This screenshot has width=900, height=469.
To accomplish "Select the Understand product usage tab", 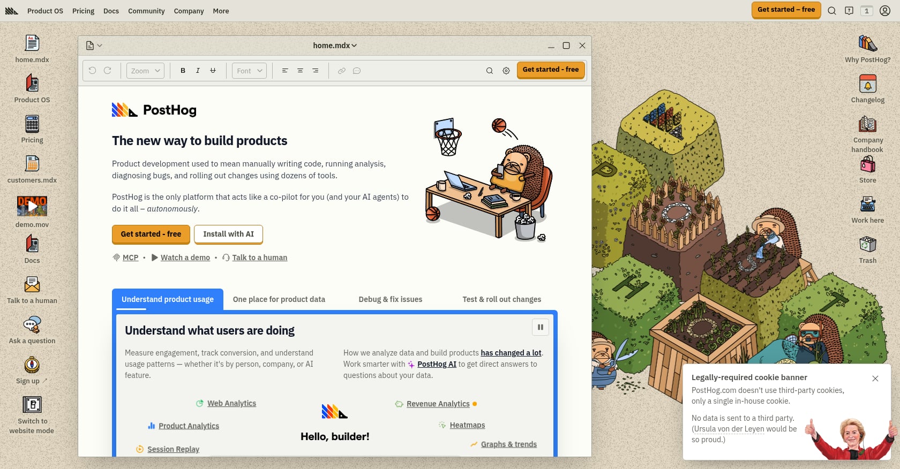I will 168,299.
